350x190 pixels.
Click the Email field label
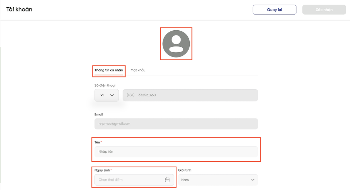pos(99,114)
